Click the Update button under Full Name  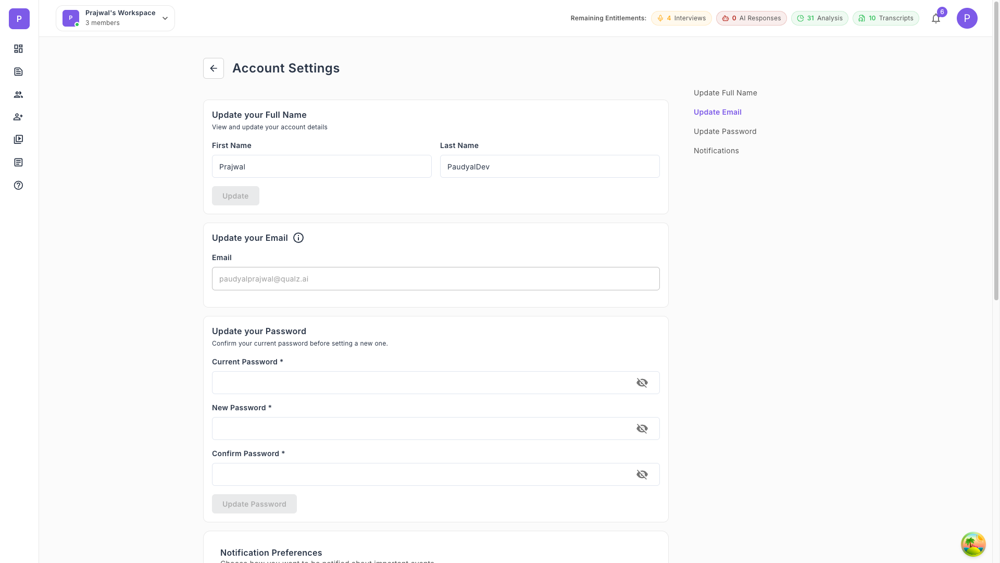pos(235,195)
